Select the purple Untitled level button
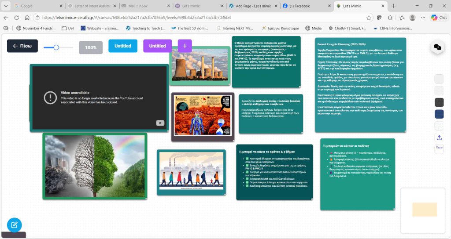The height and width of the screenshot is (239, 451). coord(157,46)
